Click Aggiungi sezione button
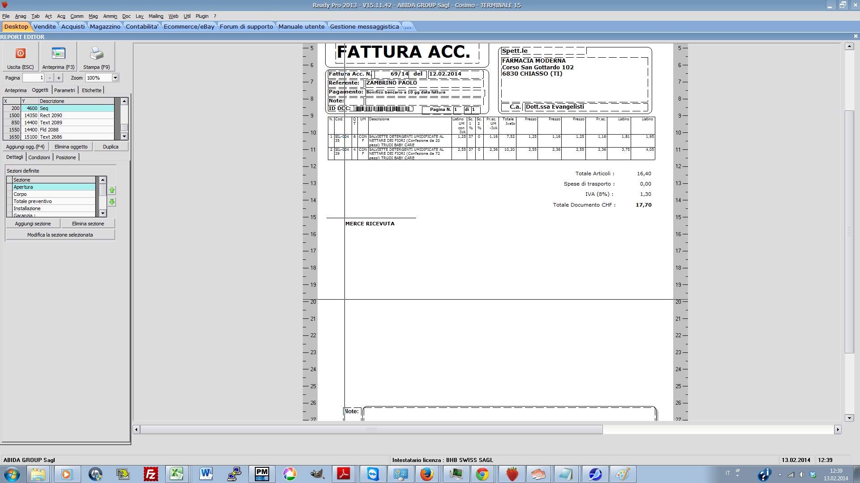The height and width of the screenshot is (483, 860). [x=33, y=224]
